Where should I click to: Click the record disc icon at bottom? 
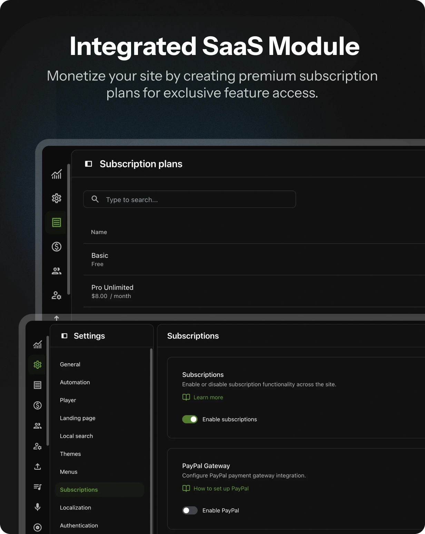tap(37, 527)
